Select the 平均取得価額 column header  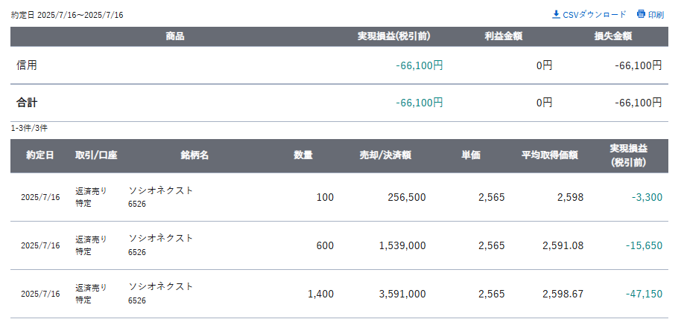550,155
